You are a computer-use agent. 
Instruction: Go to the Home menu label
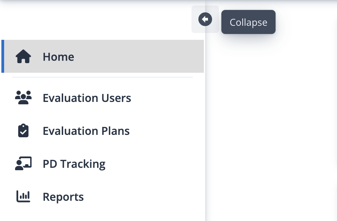pos(58,57)
